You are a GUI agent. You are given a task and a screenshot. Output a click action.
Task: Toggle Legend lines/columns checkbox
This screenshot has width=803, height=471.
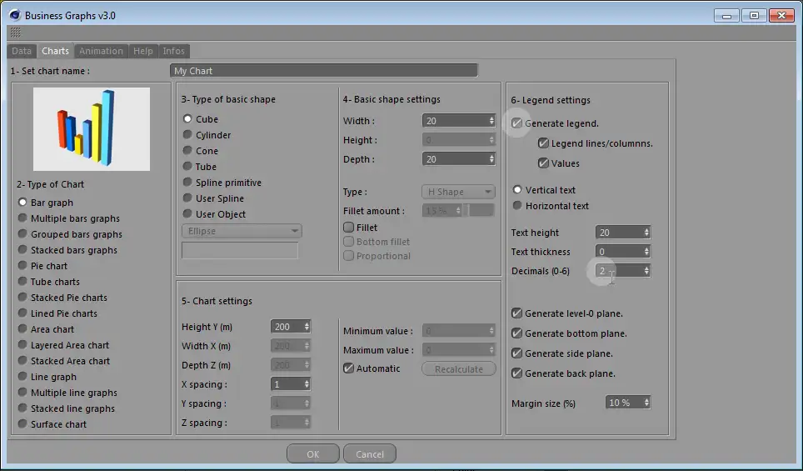point(543,143)
